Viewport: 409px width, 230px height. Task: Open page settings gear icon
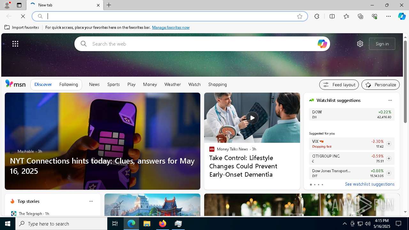coord(360,44)
